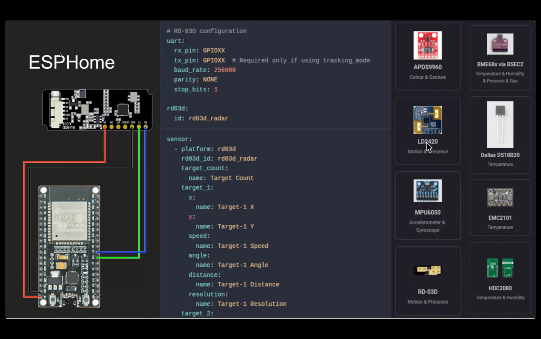Click the EMC2101 sensor board image
Screen dimensions: 541x339
500,197
